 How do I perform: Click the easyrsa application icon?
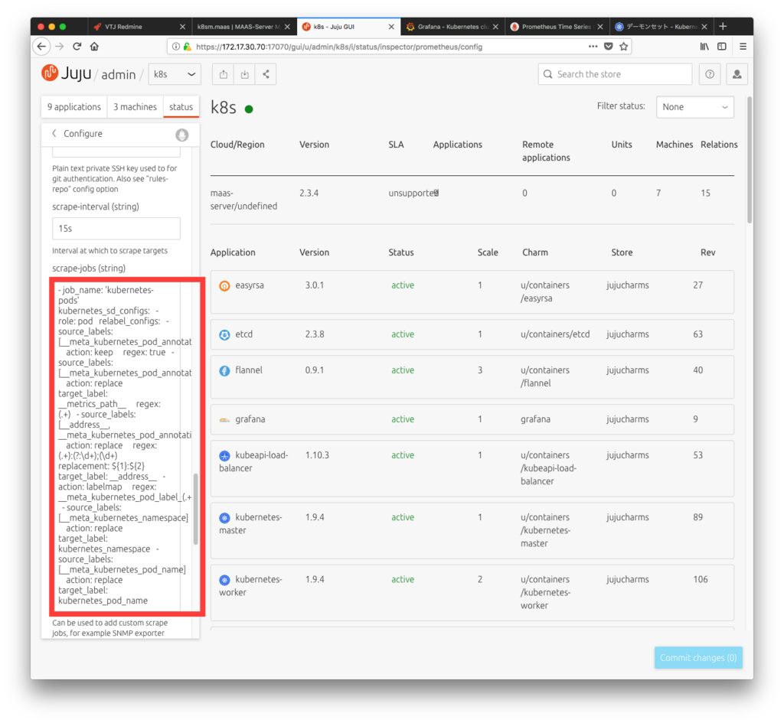pyautogui.click(x=224, y=286)
